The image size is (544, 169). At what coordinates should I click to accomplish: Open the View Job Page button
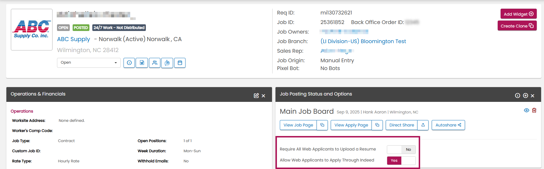(x=298, y=125)
